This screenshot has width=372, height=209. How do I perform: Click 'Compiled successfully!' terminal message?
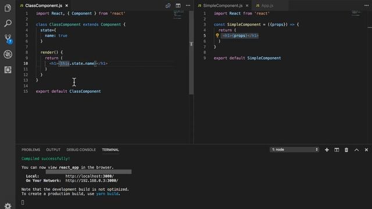point(45,158)
